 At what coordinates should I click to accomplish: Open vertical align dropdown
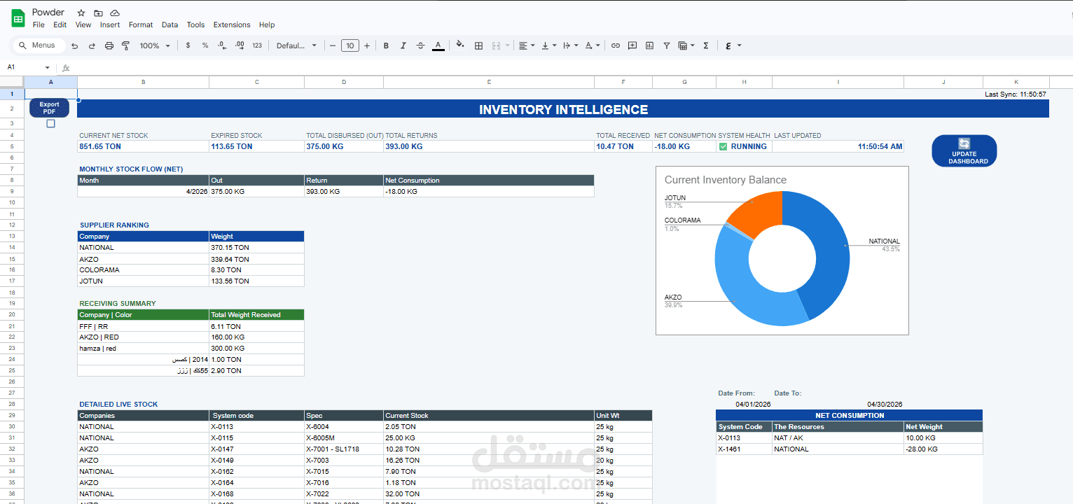point(548,45)
